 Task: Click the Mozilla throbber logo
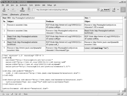point(123,10)
